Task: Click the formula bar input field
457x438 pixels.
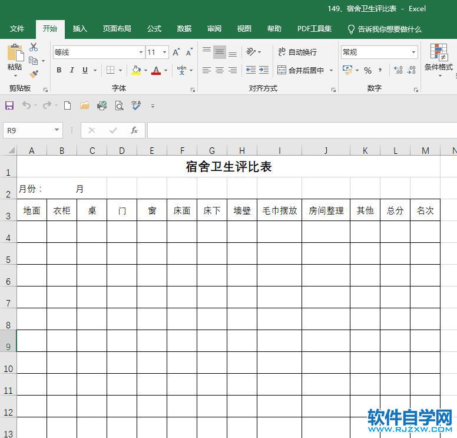Action: click(302, 130)
